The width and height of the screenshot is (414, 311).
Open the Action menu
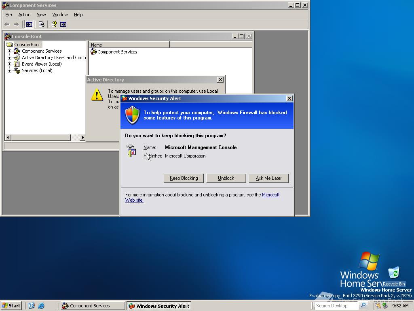[x=24, y=15]
